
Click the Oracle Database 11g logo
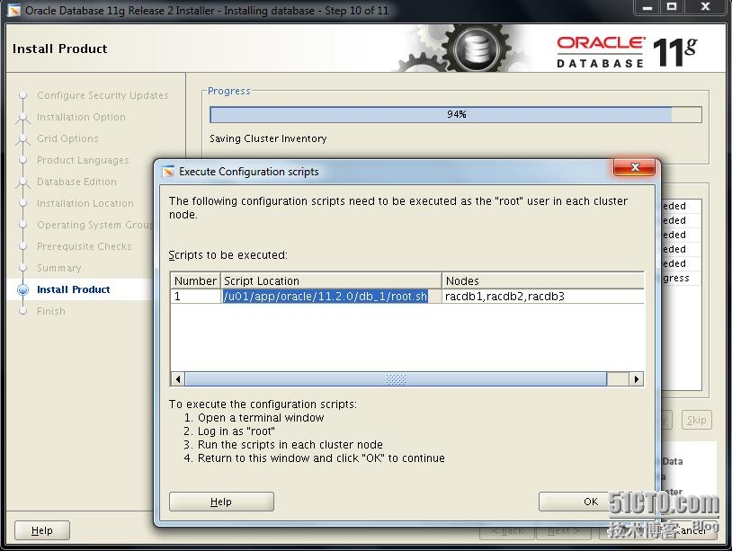click(627, 51)
